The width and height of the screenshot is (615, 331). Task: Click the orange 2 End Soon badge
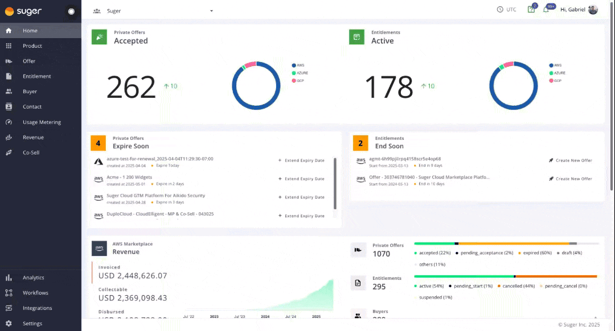click(360, 143)
